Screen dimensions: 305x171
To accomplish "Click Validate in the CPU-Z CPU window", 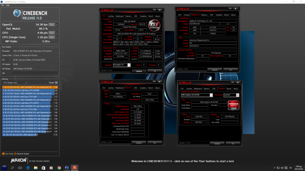I will tap(139, 71).
